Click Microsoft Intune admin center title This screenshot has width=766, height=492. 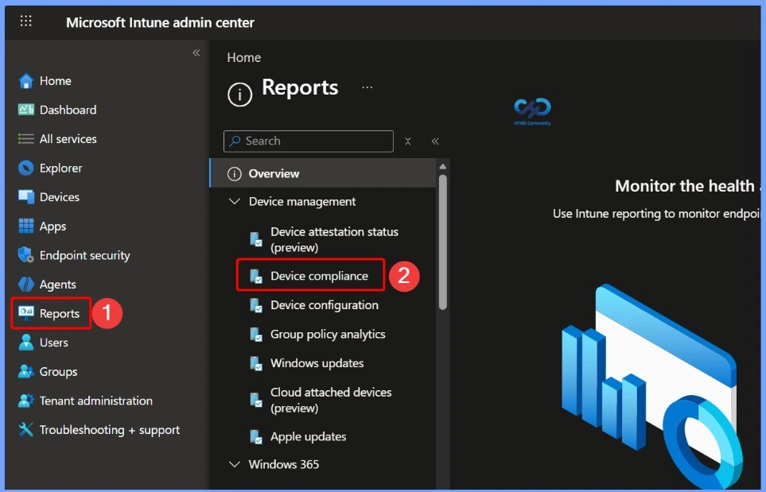160,22
